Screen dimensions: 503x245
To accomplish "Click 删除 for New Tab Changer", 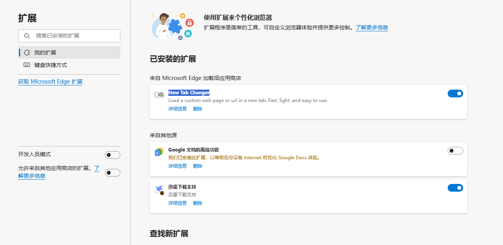I will [198, 109].
